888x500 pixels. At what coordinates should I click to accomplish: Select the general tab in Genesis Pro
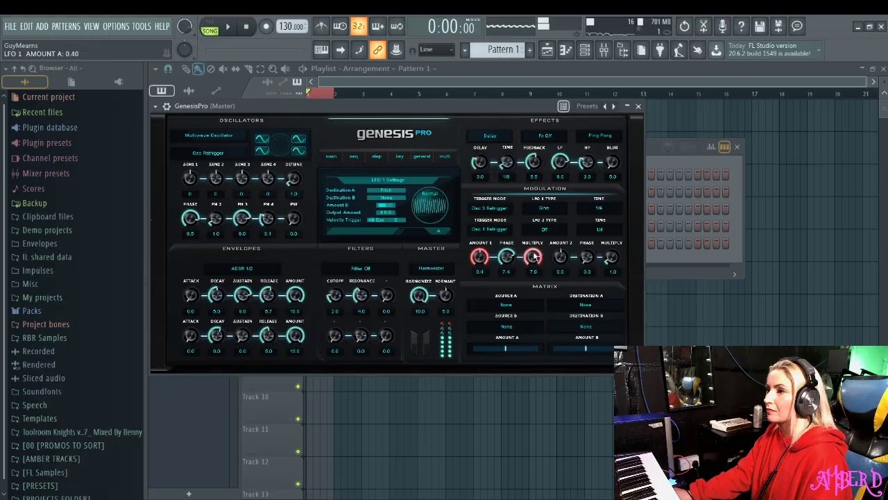(x=422, y=157)
